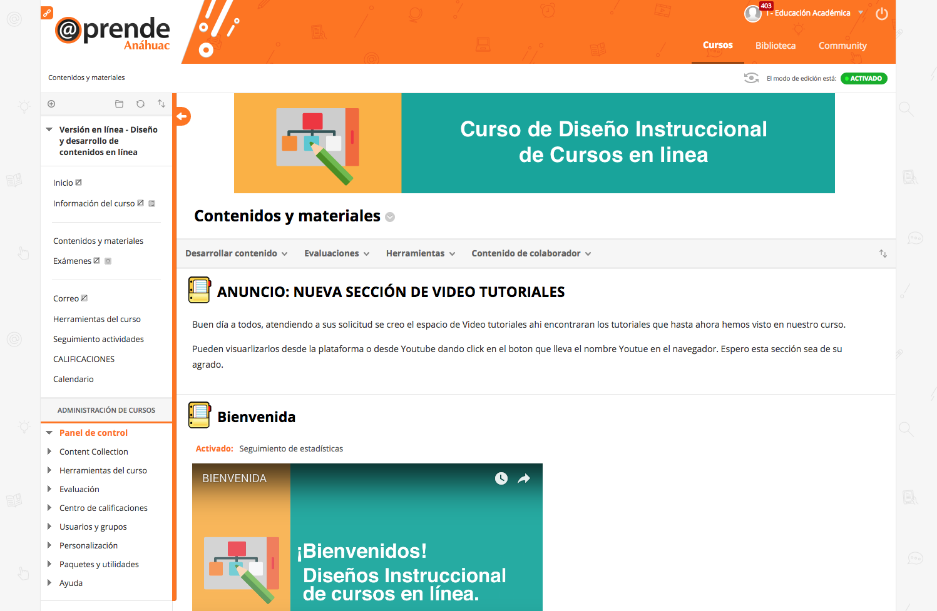This screenshot has width=937, height=611.
Task: Click the reorder arrows in content toolbar
Action: click(x=883, y=253)
